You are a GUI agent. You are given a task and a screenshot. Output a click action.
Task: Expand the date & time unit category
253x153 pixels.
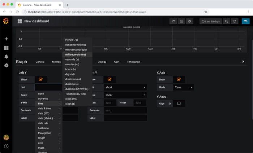click(x=49, y=108)
